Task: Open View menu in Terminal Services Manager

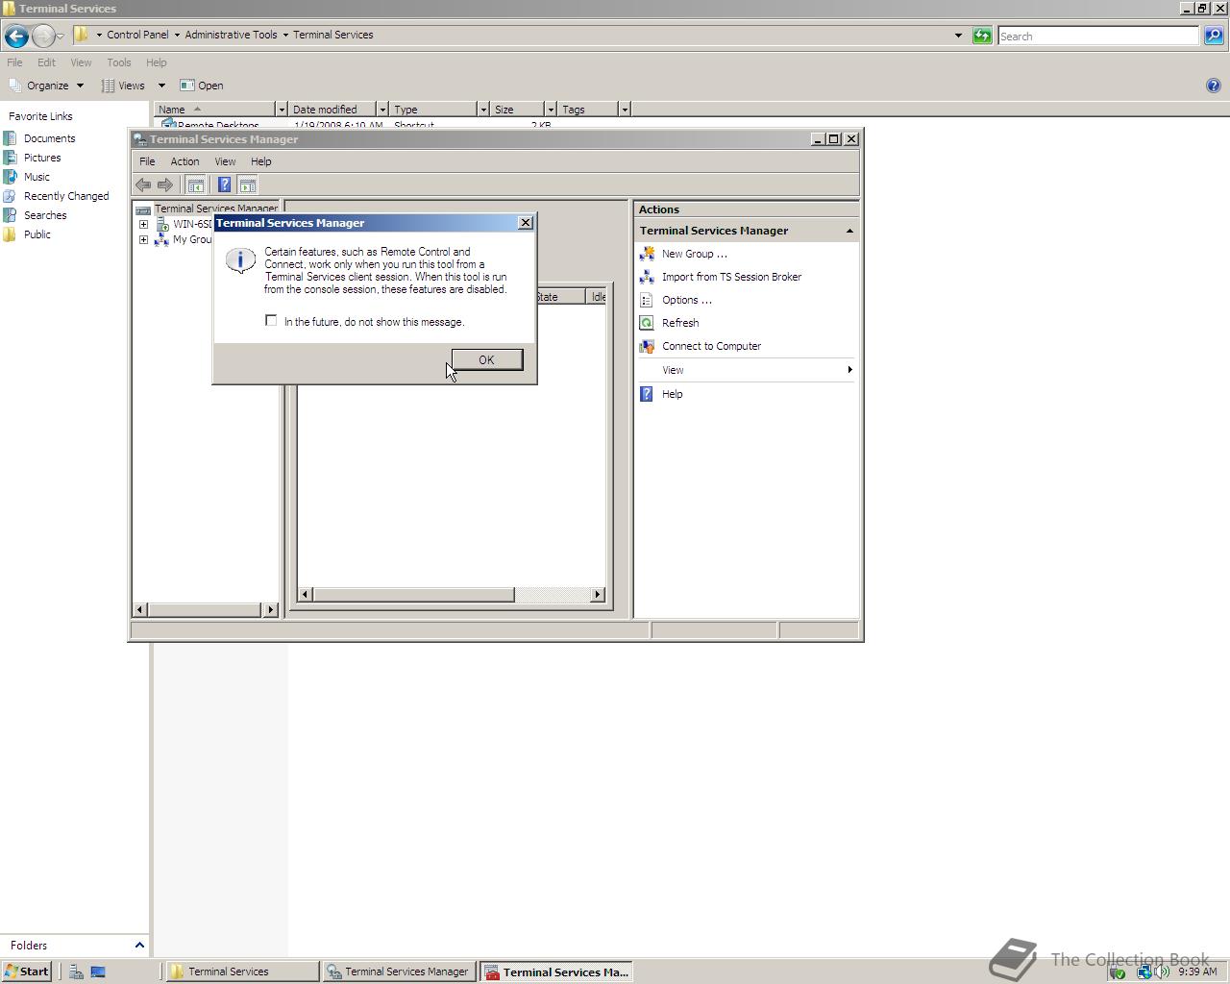Action: (x=225, y=161)
